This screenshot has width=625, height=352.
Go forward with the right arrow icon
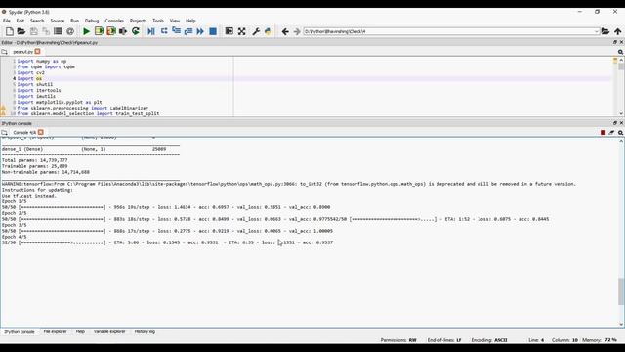pyautogui.click(x=297, y=31)
